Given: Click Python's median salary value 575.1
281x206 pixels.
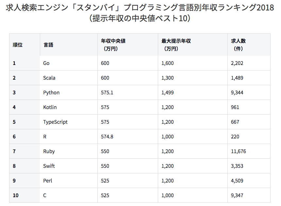Looking at the screenshot, I should click(x=107, y=93).
